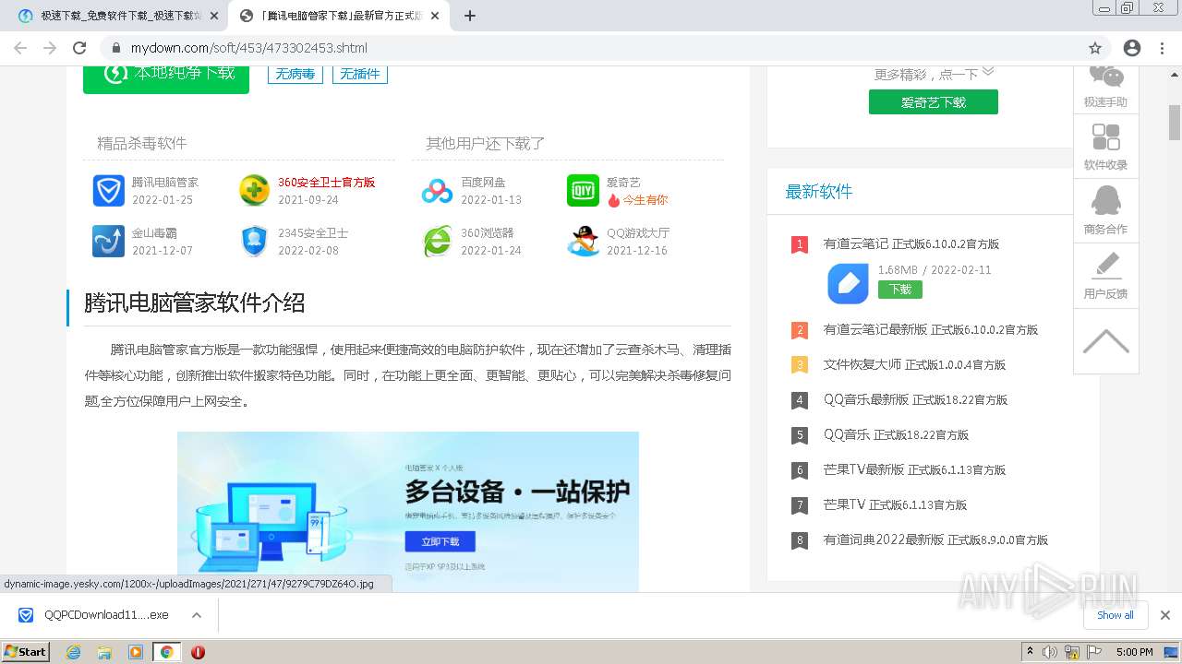
Task: Open the 用户反馈 pencil icon
Action: pyautogui.click(x=1105, y=265)
